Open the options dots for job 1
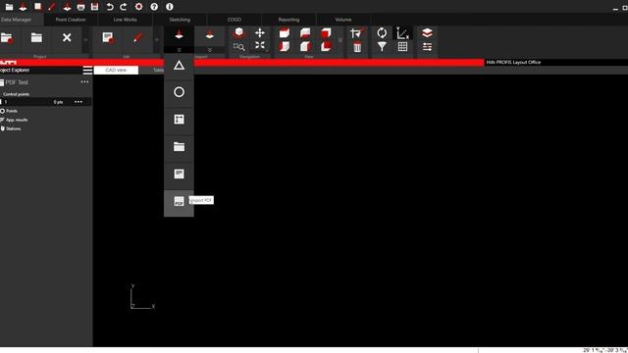This screenshot has height=353, width=628. 78,102
